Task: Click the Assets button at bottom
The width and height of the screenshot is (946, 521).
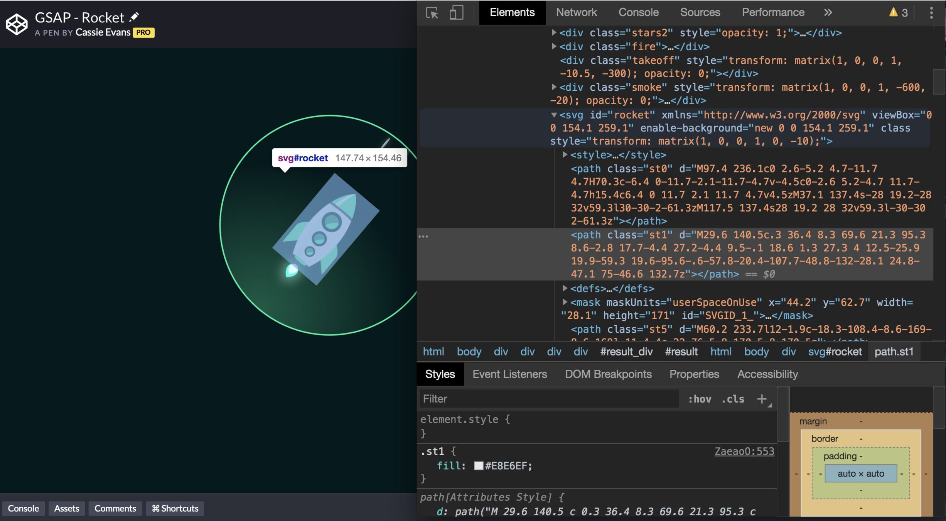Action: pyautogui.click(x=66, y=508)
